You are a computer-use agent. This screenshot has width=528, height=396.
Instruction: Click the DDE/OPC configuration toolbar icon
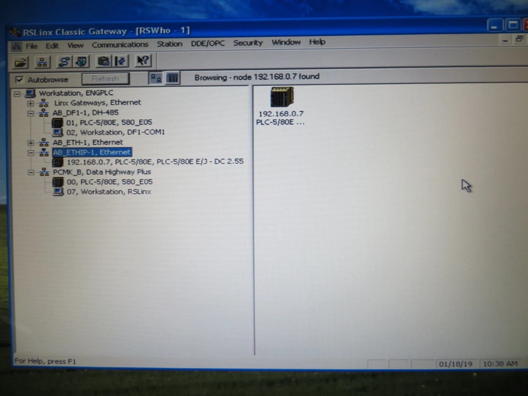point(81,62)
